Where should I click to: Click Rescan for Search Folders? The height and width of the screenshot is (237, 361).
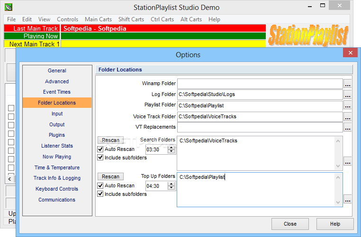point(110,140)
